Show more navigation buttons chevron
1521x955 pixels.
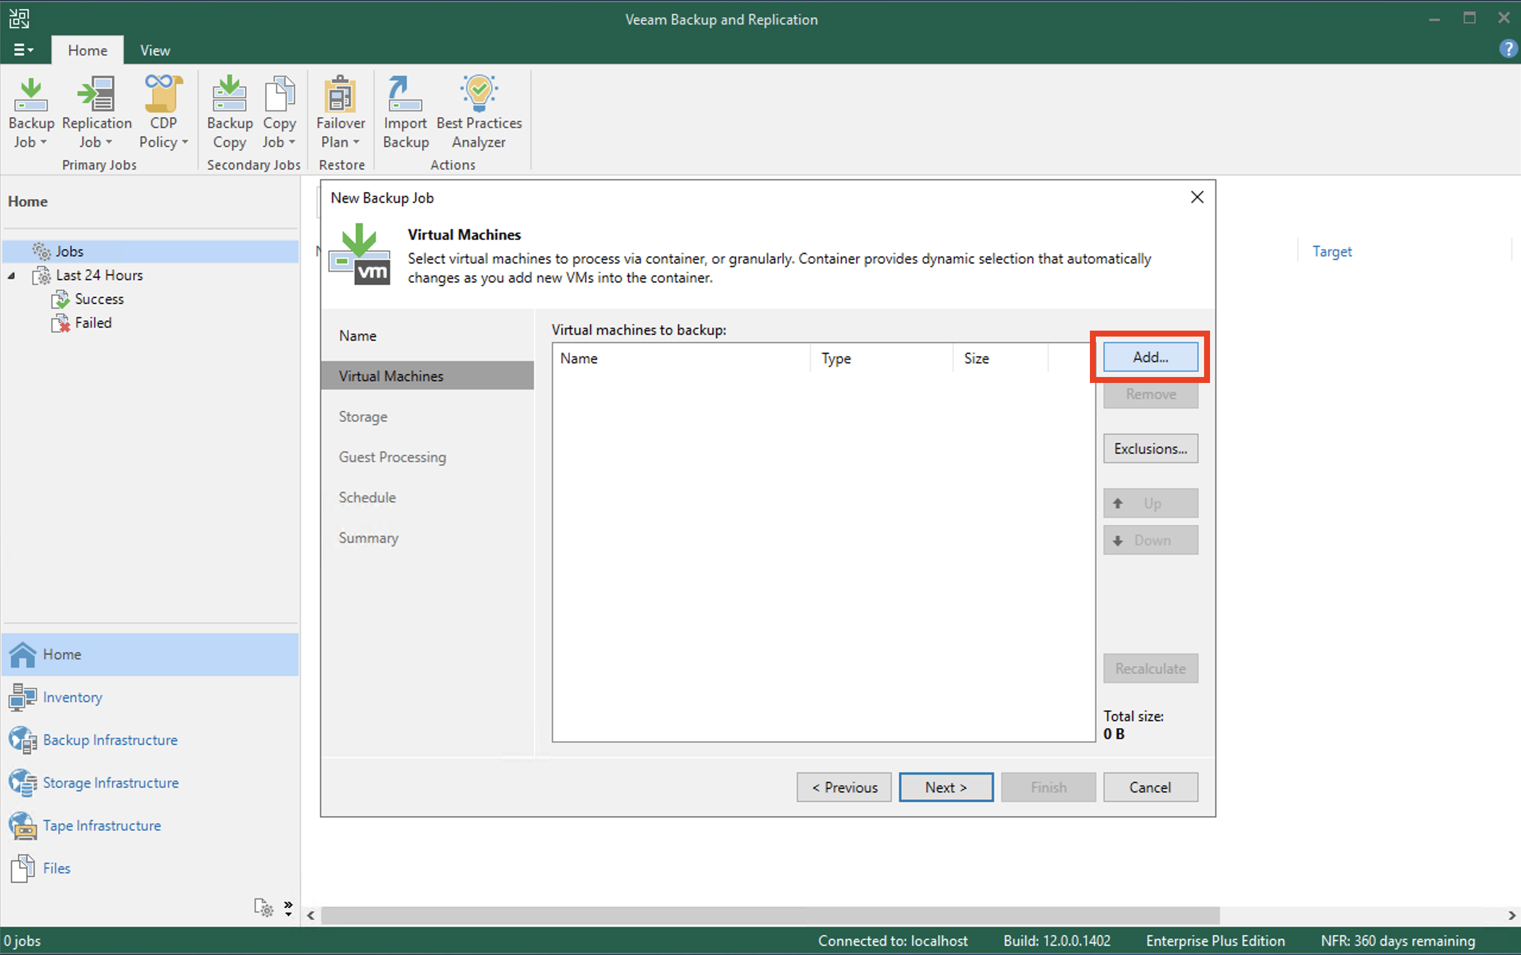point(288,908)
